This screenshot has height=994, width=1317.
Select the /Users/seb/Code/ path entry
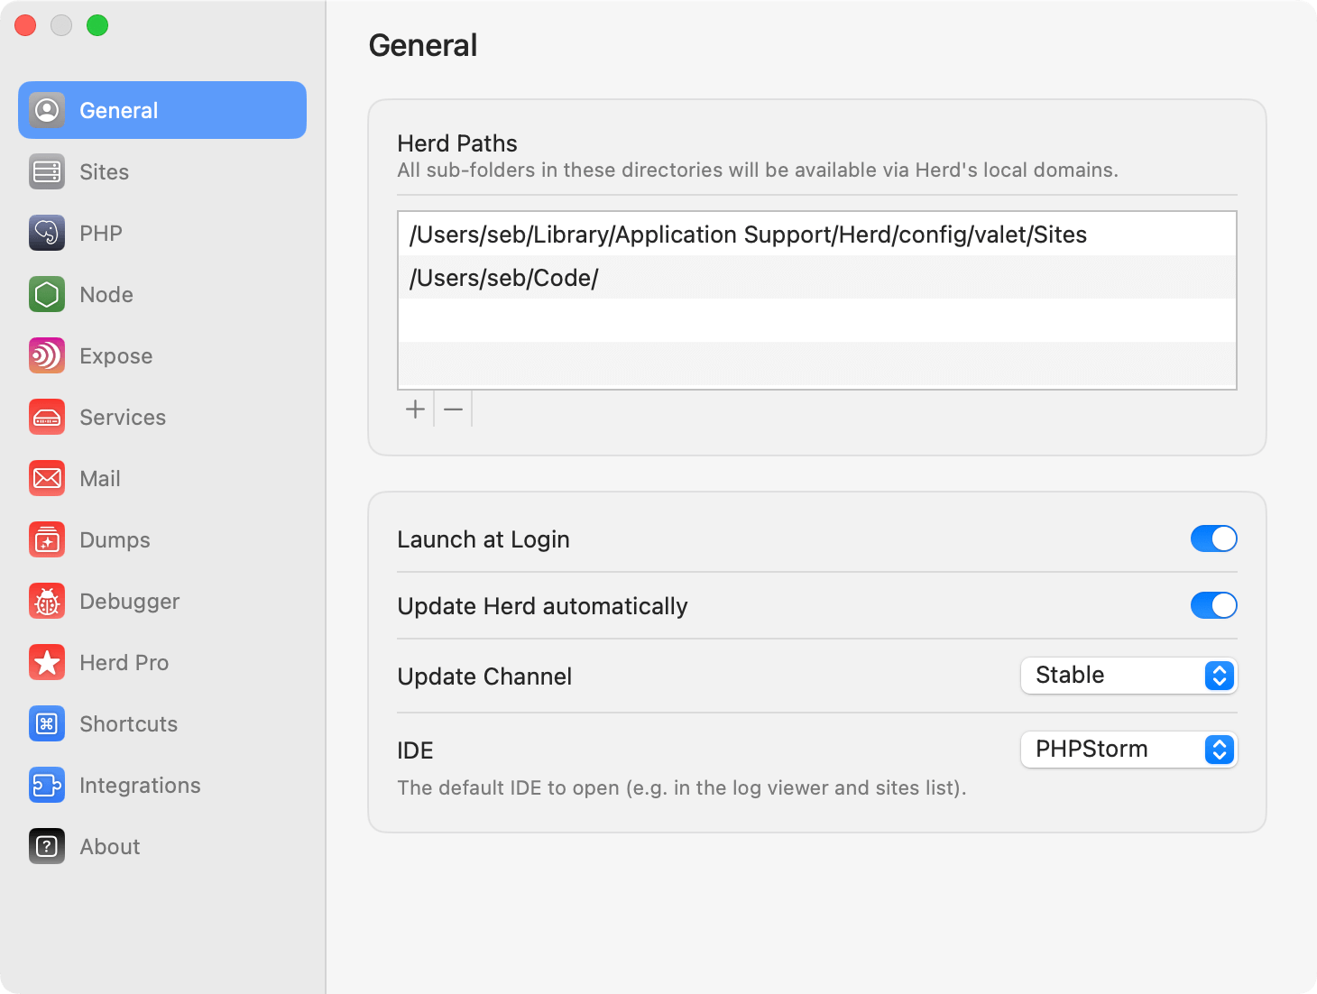[504, 278]
